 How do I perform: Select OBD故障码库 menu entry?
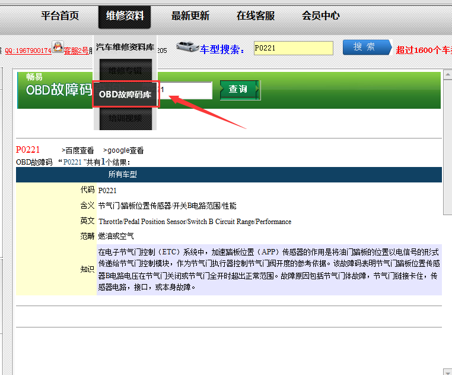tap(125, 94)
